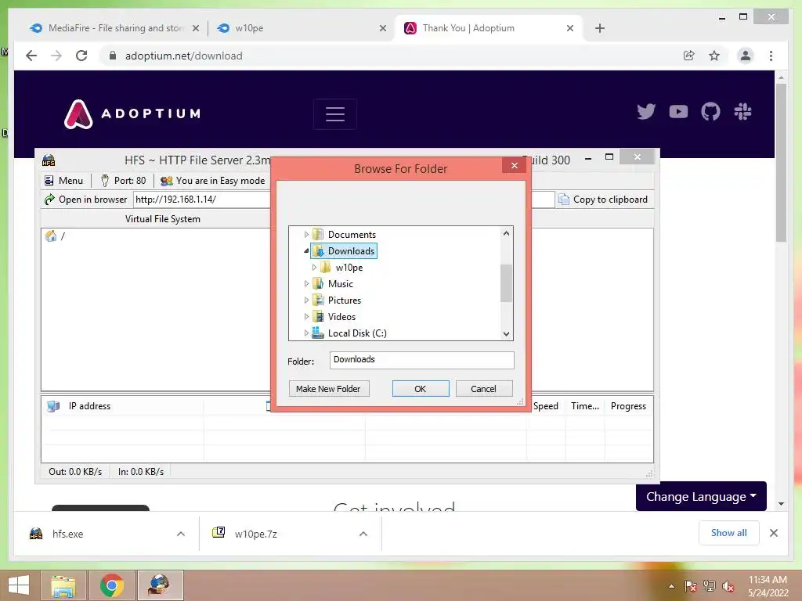The height and width of the screenshot is (601, 802).
Task: Switch to the MediaFire tab
Action: point(116,28)
